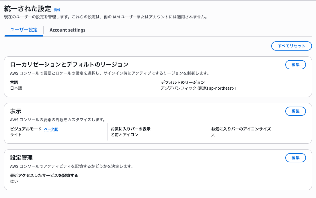
Task: Click the ライト visual mode value
Action: [16, 134]
